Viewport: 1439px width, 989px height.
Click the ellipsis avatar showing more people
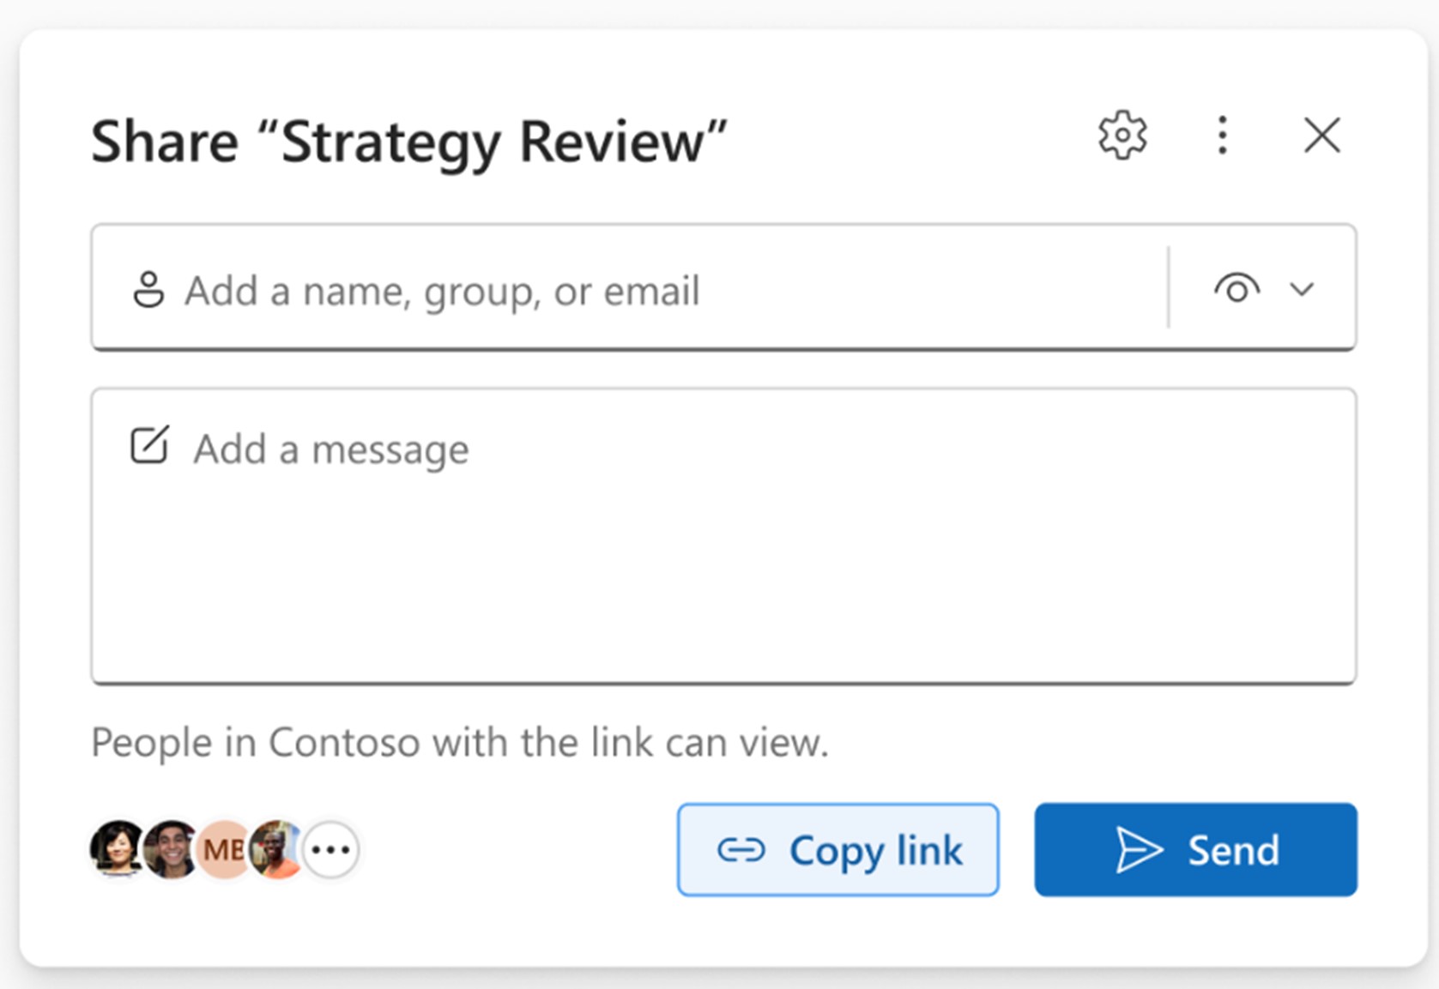pyautogui.click(x=331, y=849)
